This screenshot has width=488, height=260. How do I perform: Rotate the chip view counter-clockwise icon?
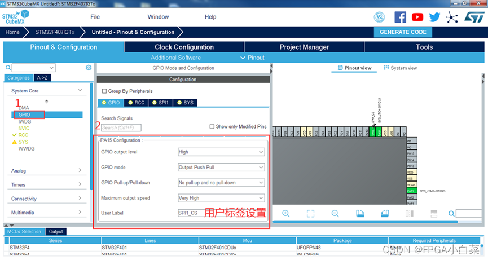tap(385, 213)
